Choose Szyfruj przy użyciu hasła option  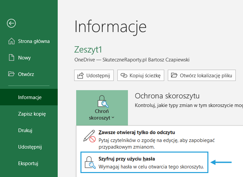click(127, 159)
